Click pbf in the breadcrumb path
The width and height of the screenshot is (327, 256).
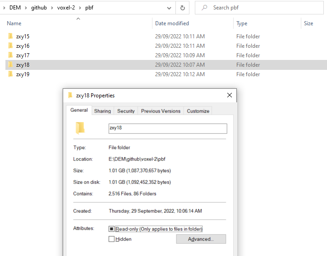89,8
